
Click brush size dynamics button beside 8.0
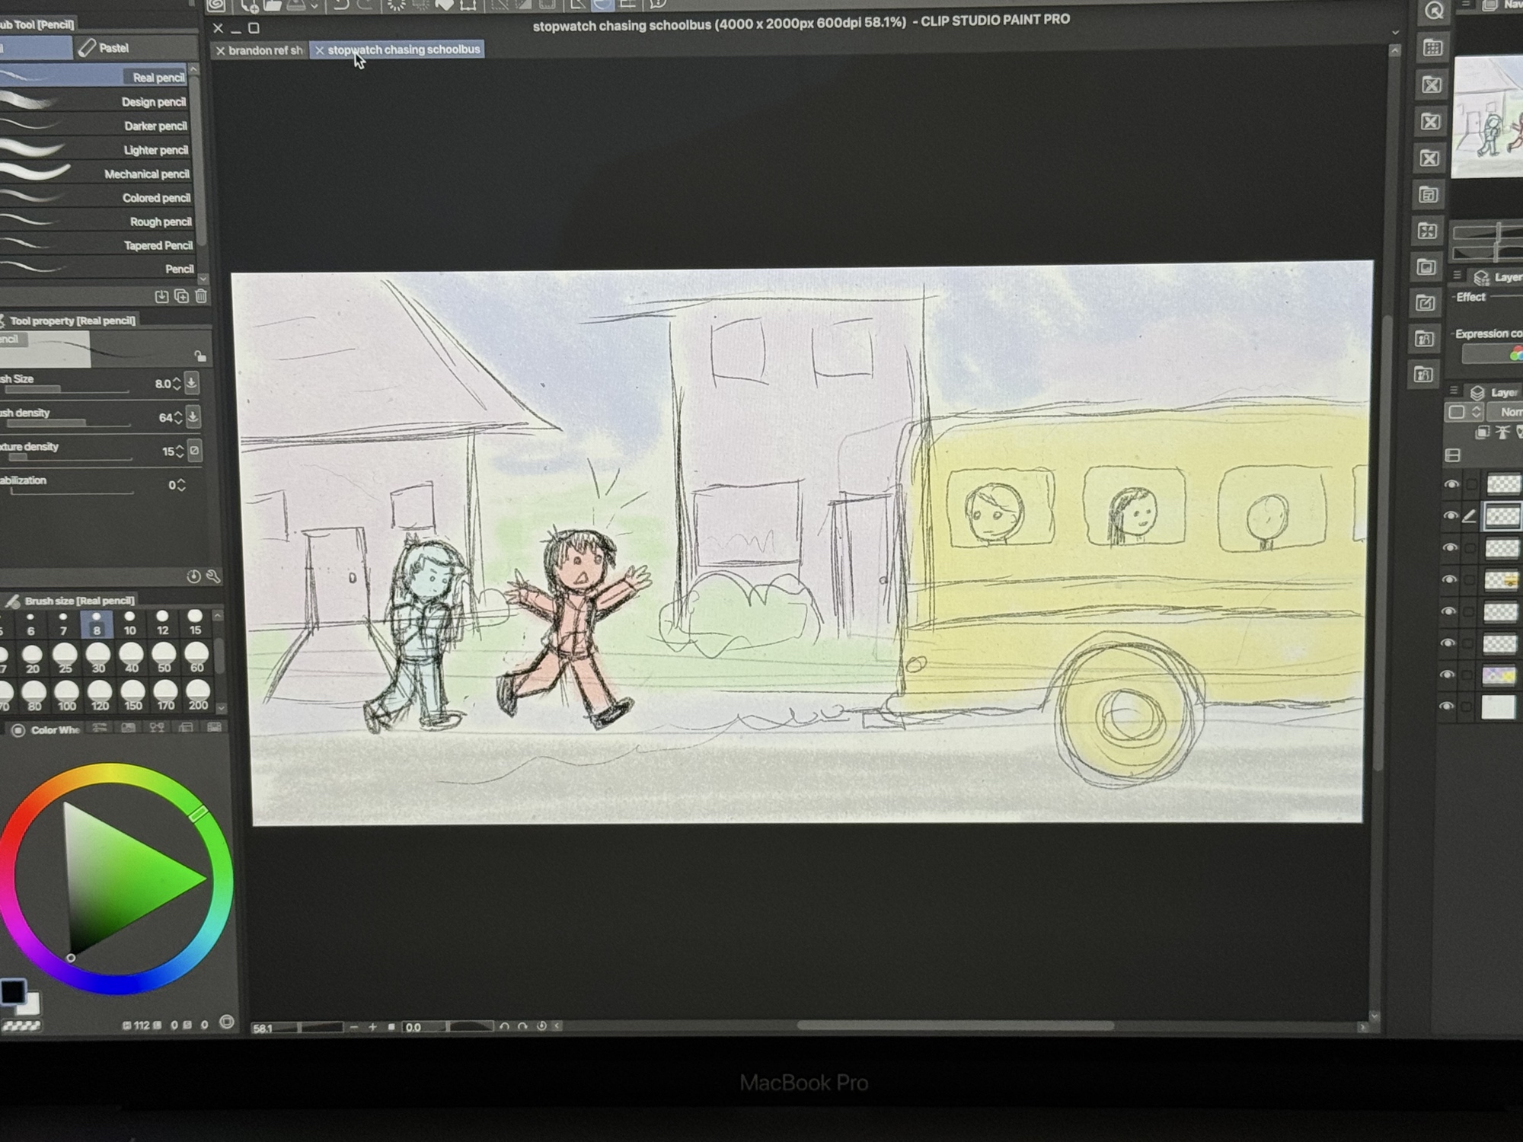point(192,383)
